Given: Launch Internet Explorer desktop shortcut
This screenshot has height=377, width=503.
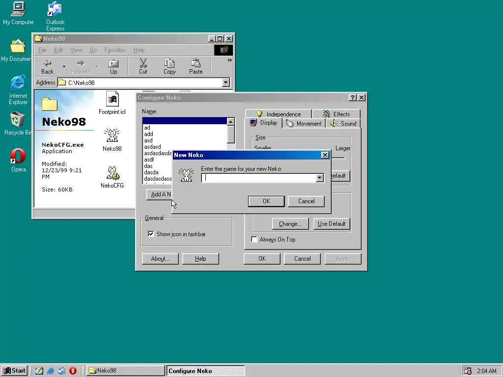Looking at the screenshot, I should (x=18, y=90).
